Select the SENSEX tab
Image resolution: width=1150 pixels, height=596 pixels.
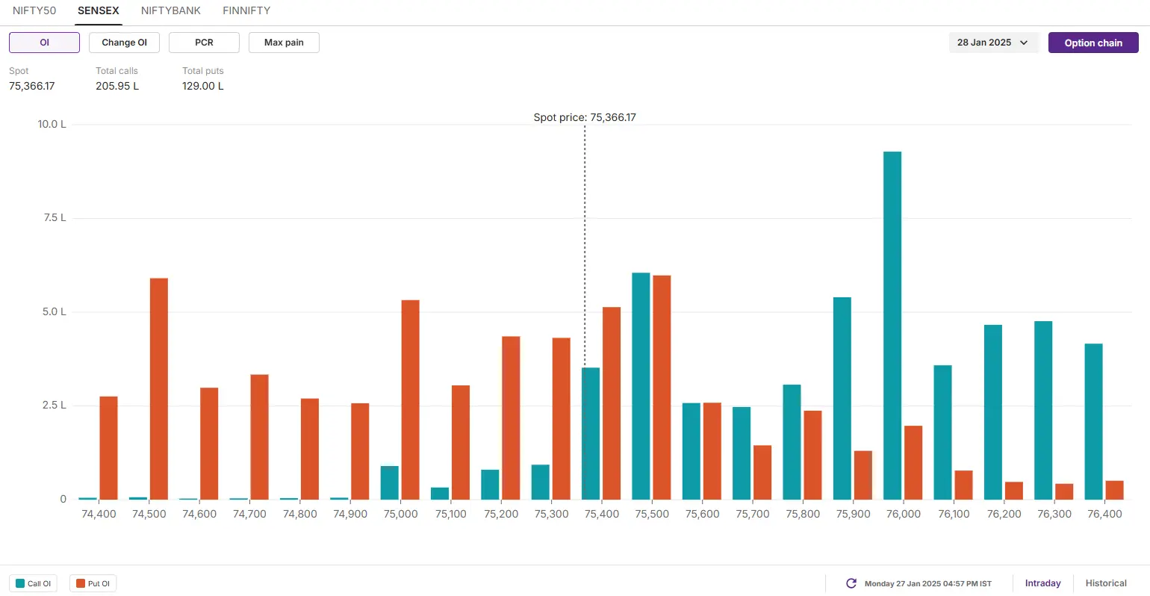pyautogui.click(x=99, y=10)
